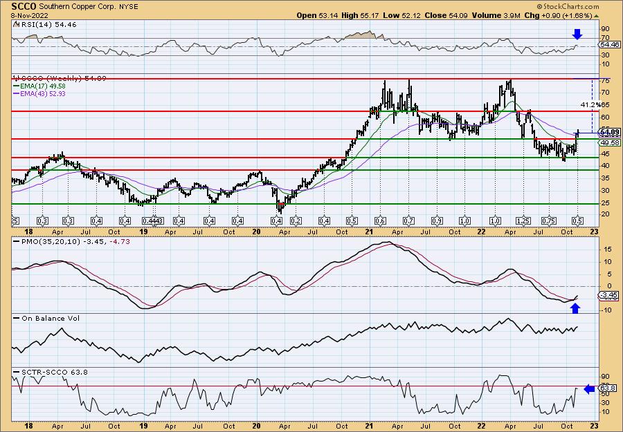The image size is (623, 432).
Task: Click the Chg +0.90 (+1.68%) value
Action: click(x=562, y=15)
